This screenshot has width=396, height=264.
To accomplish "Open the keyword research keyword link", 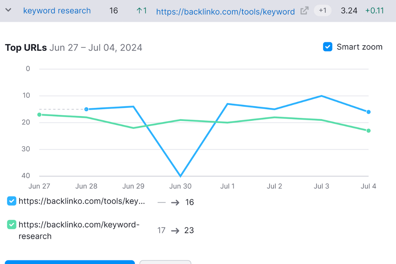I will point(57,11).
